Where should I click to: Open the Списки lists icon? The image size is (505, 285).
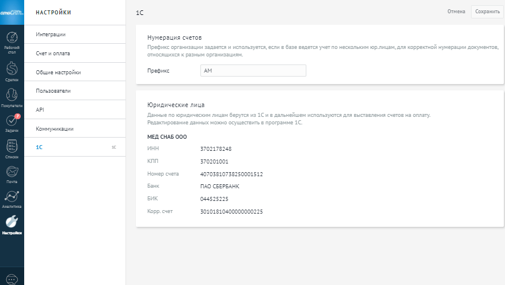click(x=12, y=148)
